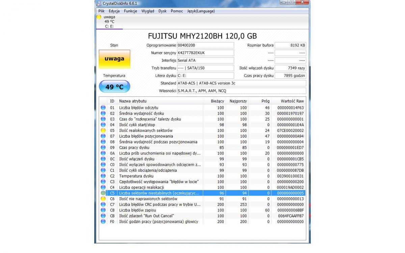Screen dimensions: 405x253
Task: Click the blue status icon for attribute 03
Action: 103,119
